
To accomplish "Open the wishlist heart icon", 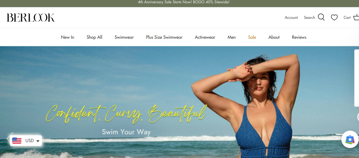I will (334, 18).
